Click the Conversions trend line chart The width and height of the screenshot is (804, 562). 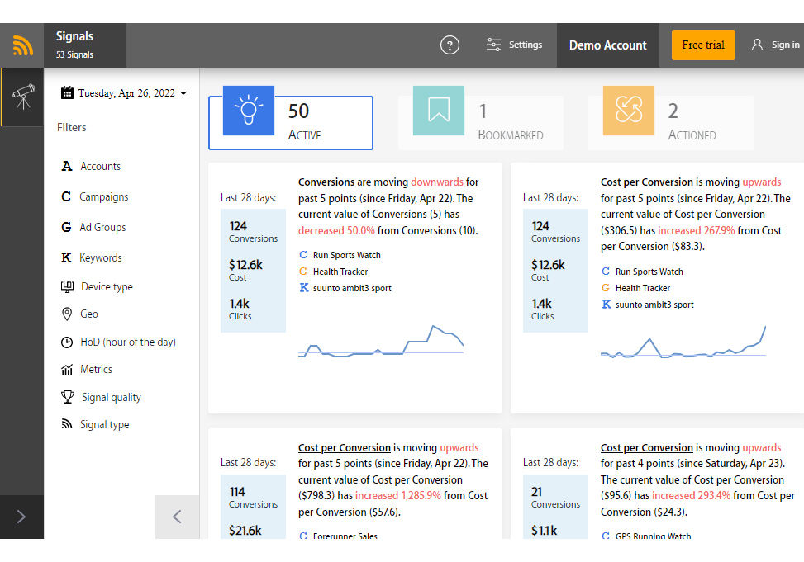tap(381, 341)
